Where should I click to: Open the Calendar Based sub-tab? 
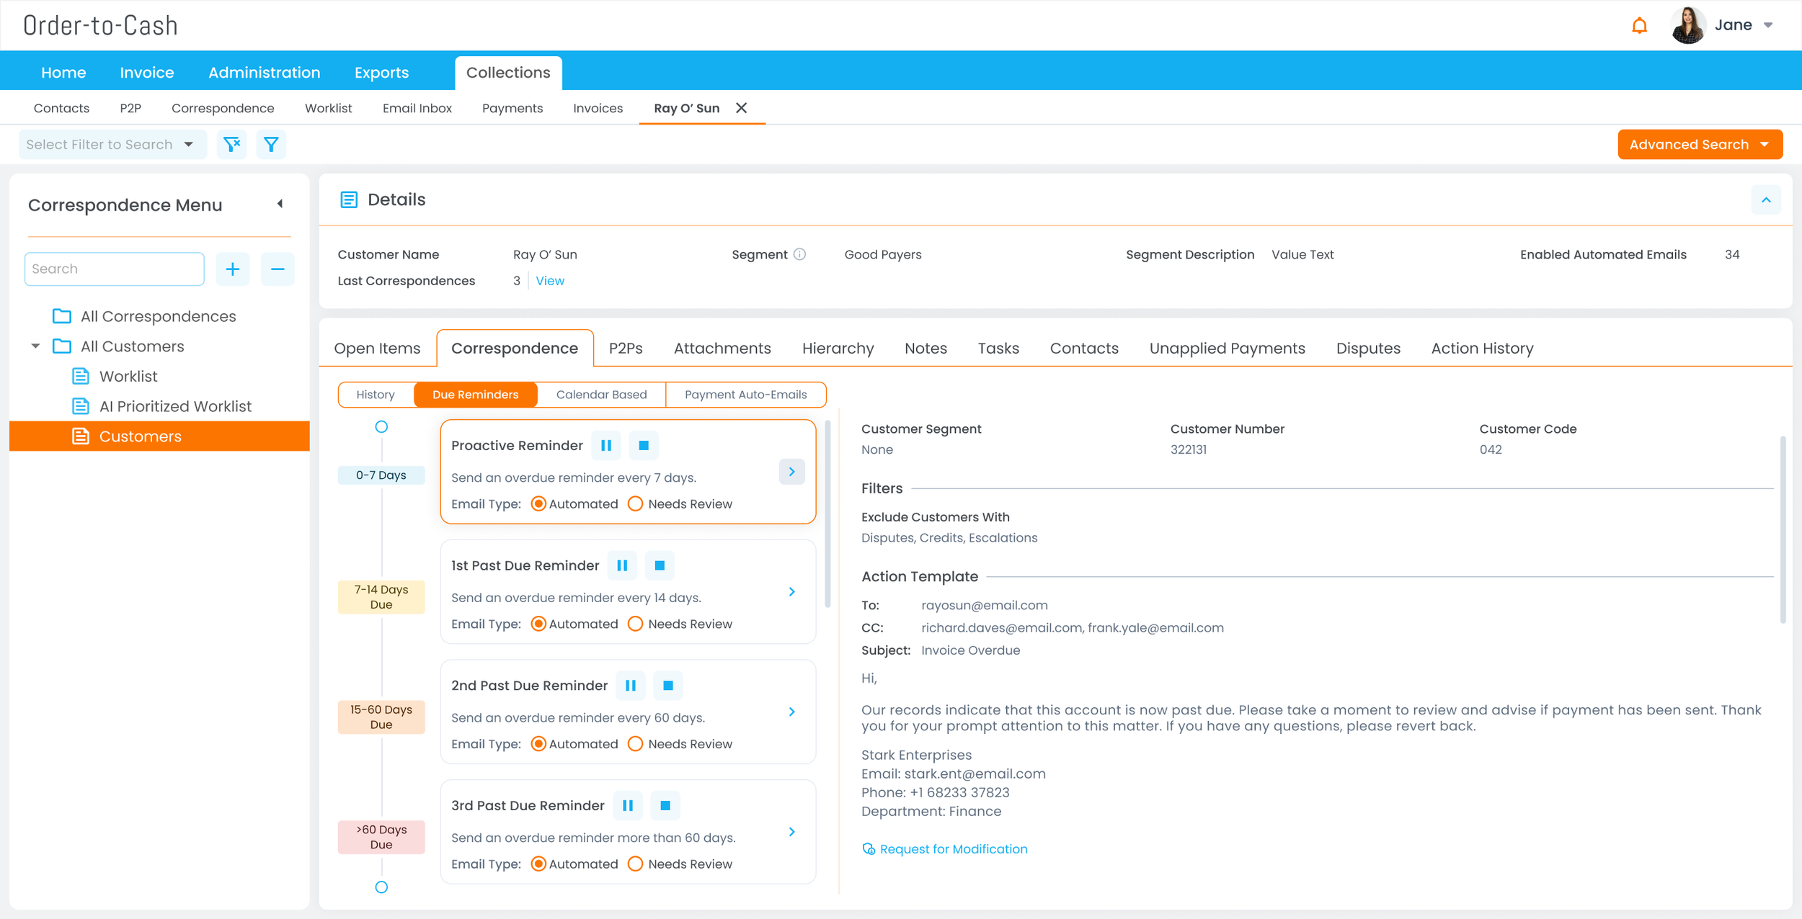(601, 395)
